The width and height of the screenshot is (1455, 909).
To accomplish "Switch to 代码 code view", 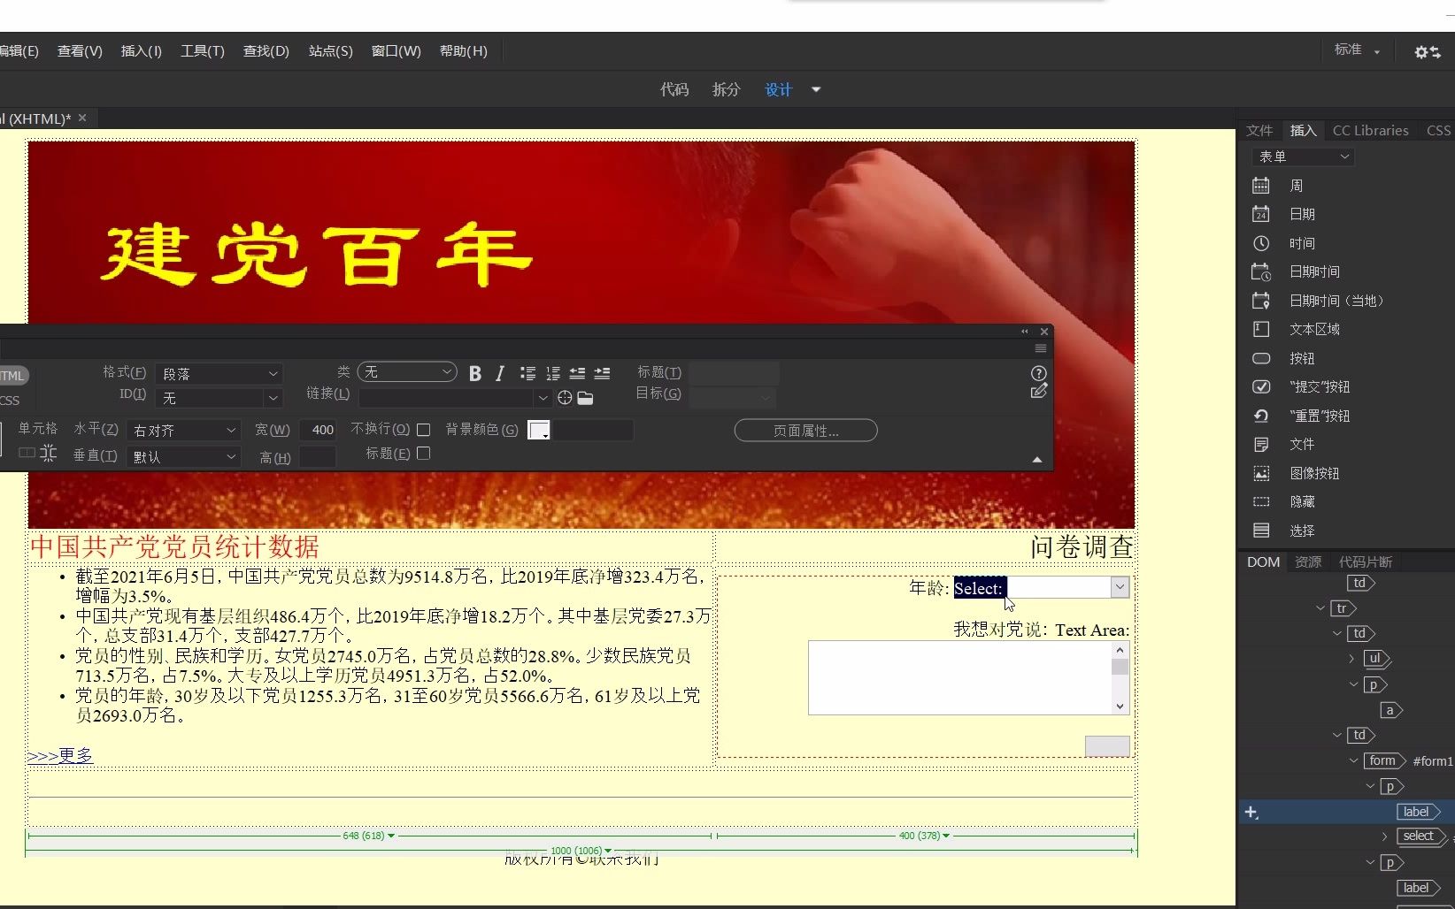I will point(674,89).
